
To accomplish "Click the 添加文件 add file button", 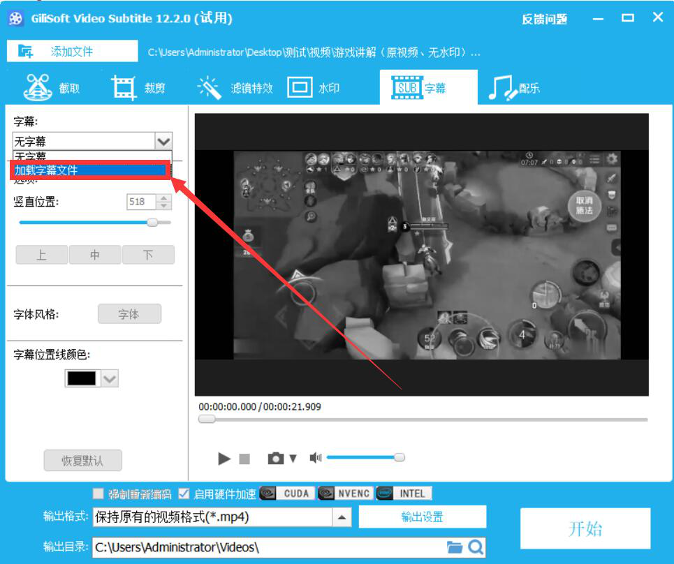I will 72,51.
